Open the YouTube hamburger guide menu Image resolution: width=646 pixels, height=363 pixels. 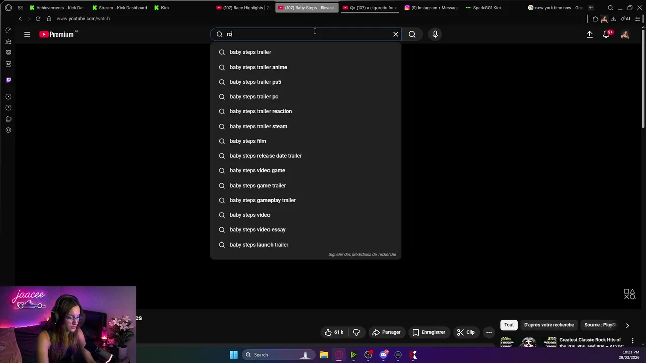click(27, 34)
